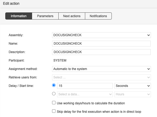
Task: Open the Assignment method dropdown
Action: tap(102, 69)
